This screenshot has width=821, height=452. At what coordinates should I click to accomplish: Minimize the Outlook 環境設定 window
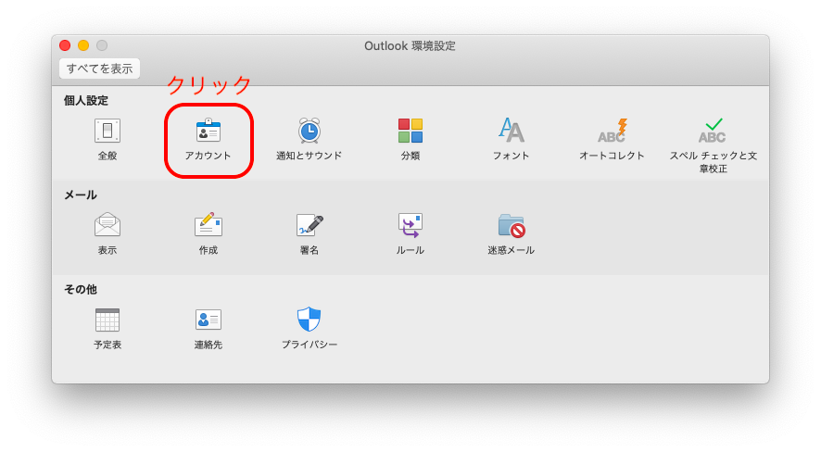coord(83,45)
